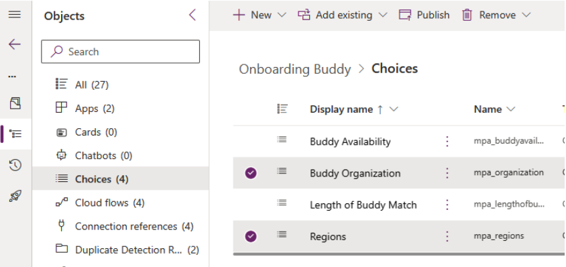Uncheck the Regions row checkmark
This screenshot has width=566, height=267.
click(x=251, y=236)
